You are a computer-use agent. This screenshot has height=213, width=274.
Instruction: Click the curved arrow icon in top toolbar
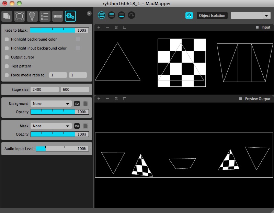(x=132, y=15)
